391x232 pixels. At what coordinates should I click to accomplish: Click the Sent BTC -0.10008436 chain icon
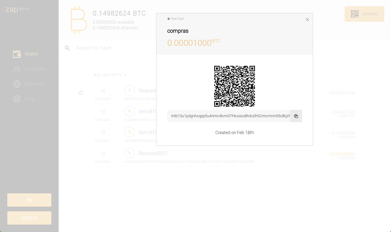[x=130, y=132]
